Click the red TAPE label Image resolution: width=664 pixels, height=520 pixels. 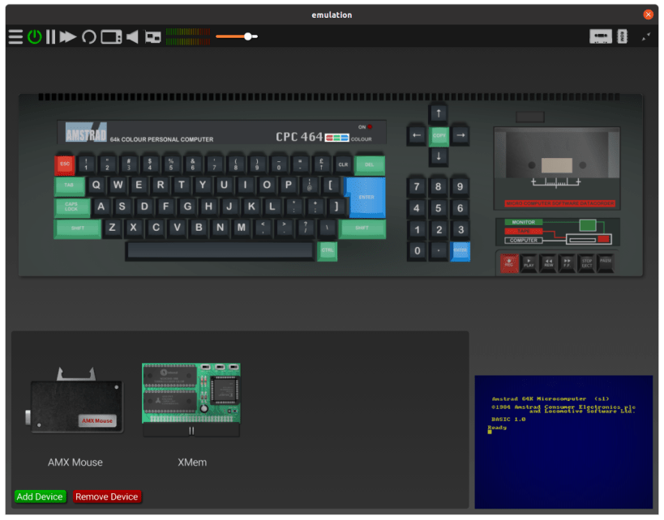524,232
